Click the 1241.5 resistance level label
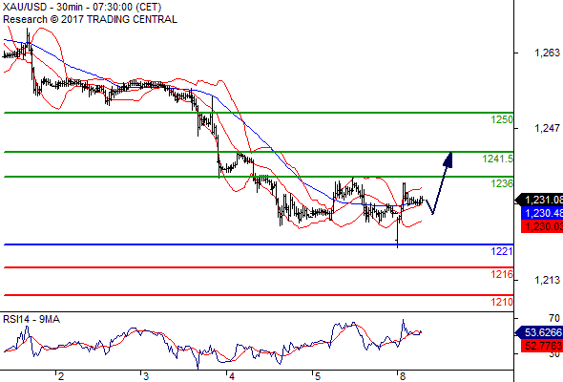The width and height of the screenshot is (563, 382). pos(498,159)
